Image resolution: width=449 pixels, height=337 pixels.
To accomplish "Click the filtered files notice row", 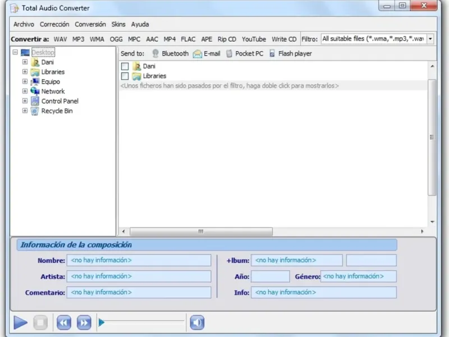I will tap(273, 86).
